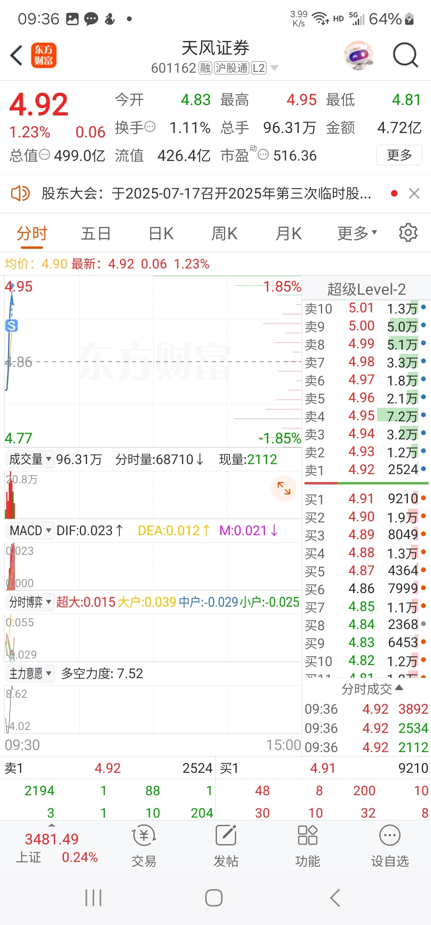
Task: Open the 更多 chart period dropdown
Action: click(x=357, y=233)
